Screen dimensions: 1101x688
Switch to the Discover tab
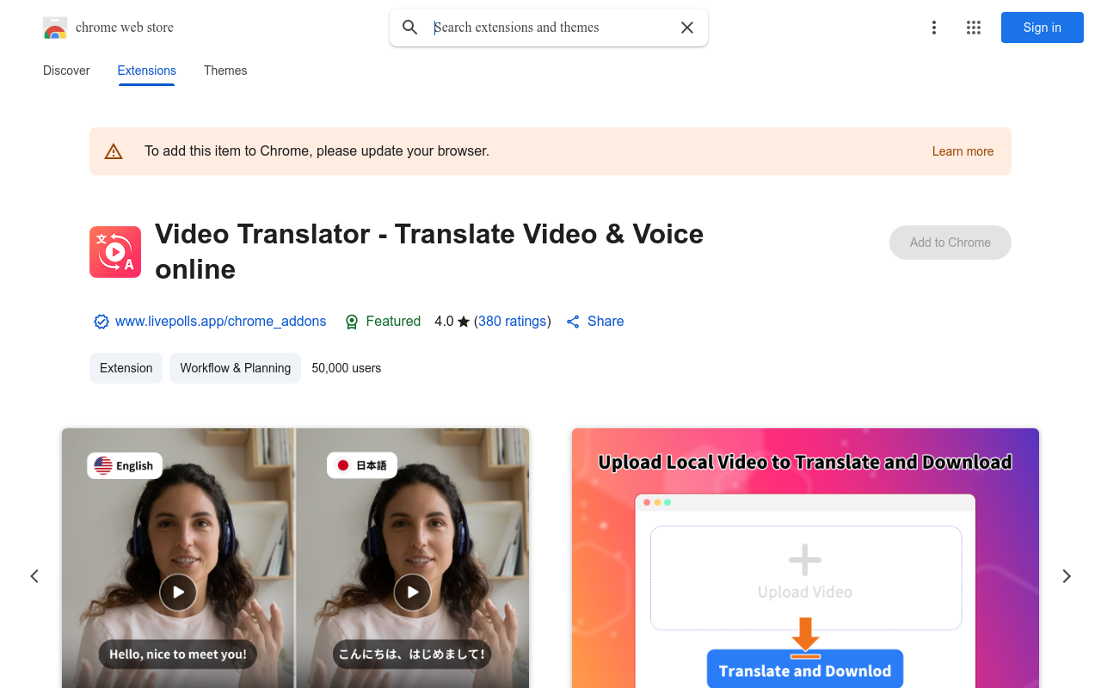pyautogui.click(x=66, y=71)
